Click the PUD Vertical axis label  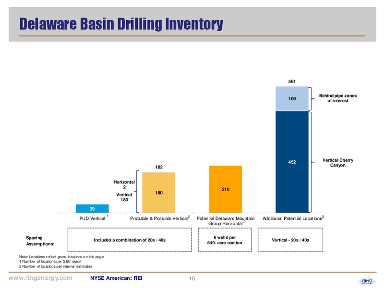coord(94,218)
